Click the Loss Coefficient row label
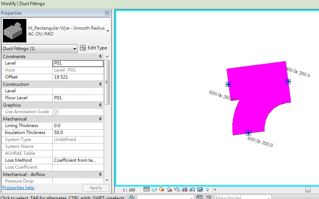The height and width of the screenshot is (199, 319). click(21, 167)
